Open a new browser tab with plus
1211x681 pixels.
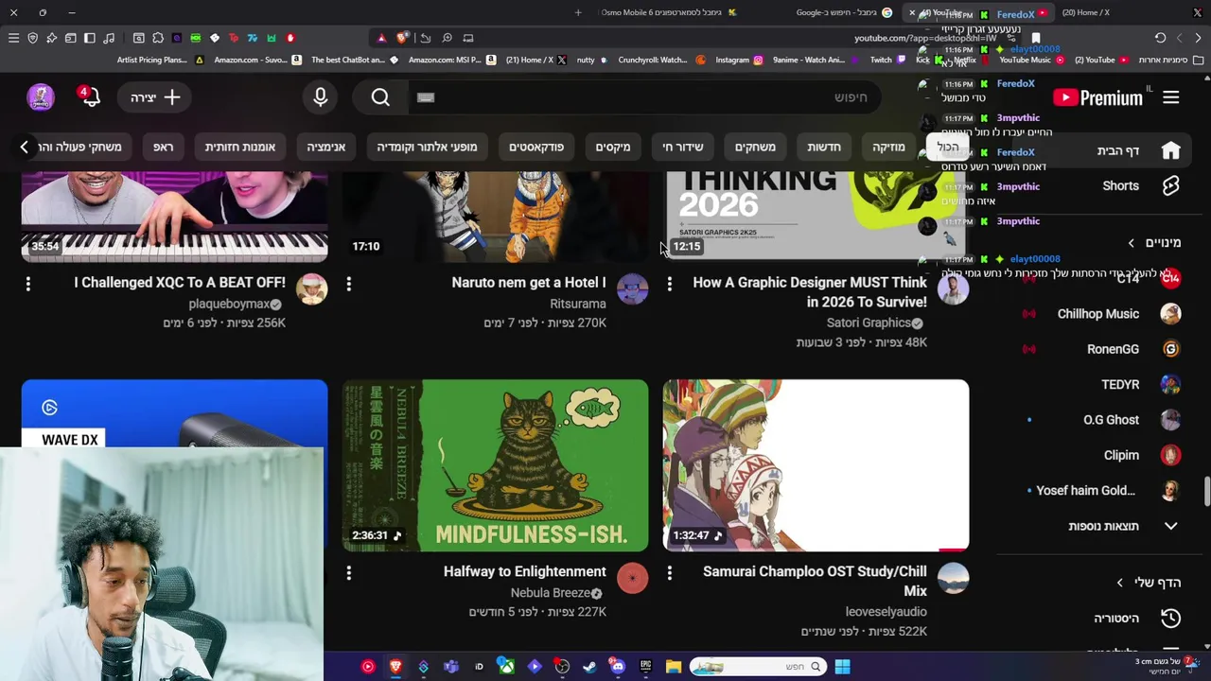(578, 12)
